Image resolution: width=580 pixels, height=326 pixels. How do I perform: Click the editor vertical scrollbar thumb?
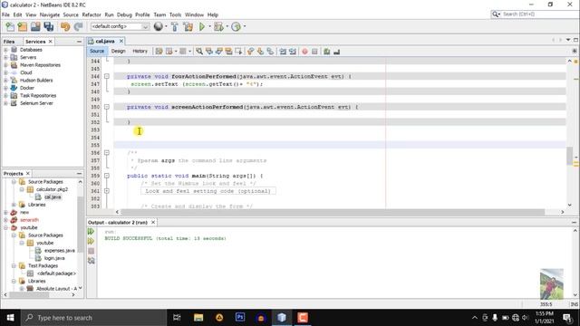click(x=570, y=156)
